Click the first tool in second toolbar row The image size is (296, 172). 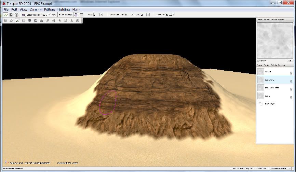5,21
